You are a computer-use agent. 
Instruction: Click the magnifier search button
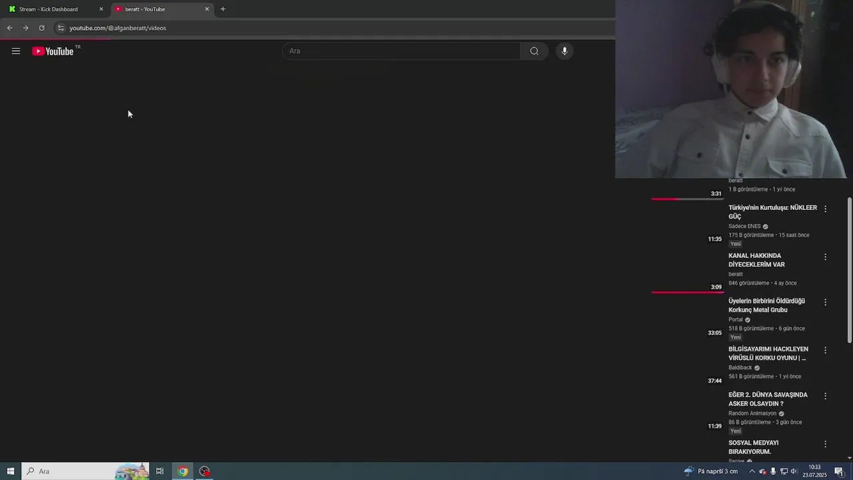click(534, 51)
